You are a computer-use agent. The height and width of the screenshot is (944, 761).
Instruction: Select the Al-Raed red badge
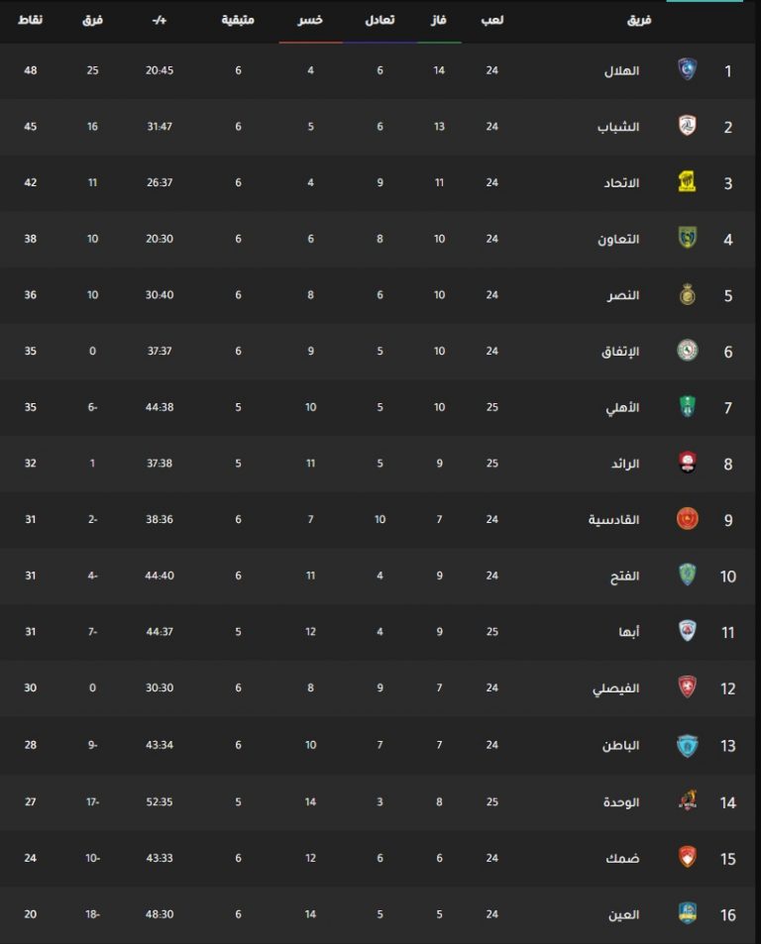pos(687,463)
